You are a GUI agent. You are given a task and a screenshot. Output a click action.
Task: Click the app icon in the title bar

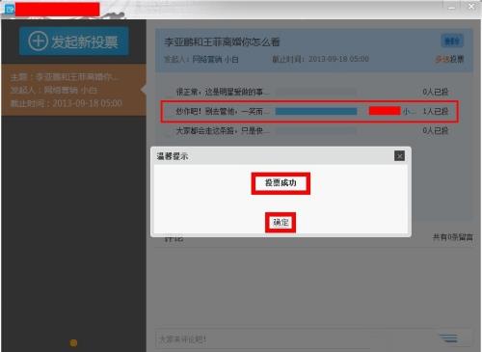click(x=10, y=9)
